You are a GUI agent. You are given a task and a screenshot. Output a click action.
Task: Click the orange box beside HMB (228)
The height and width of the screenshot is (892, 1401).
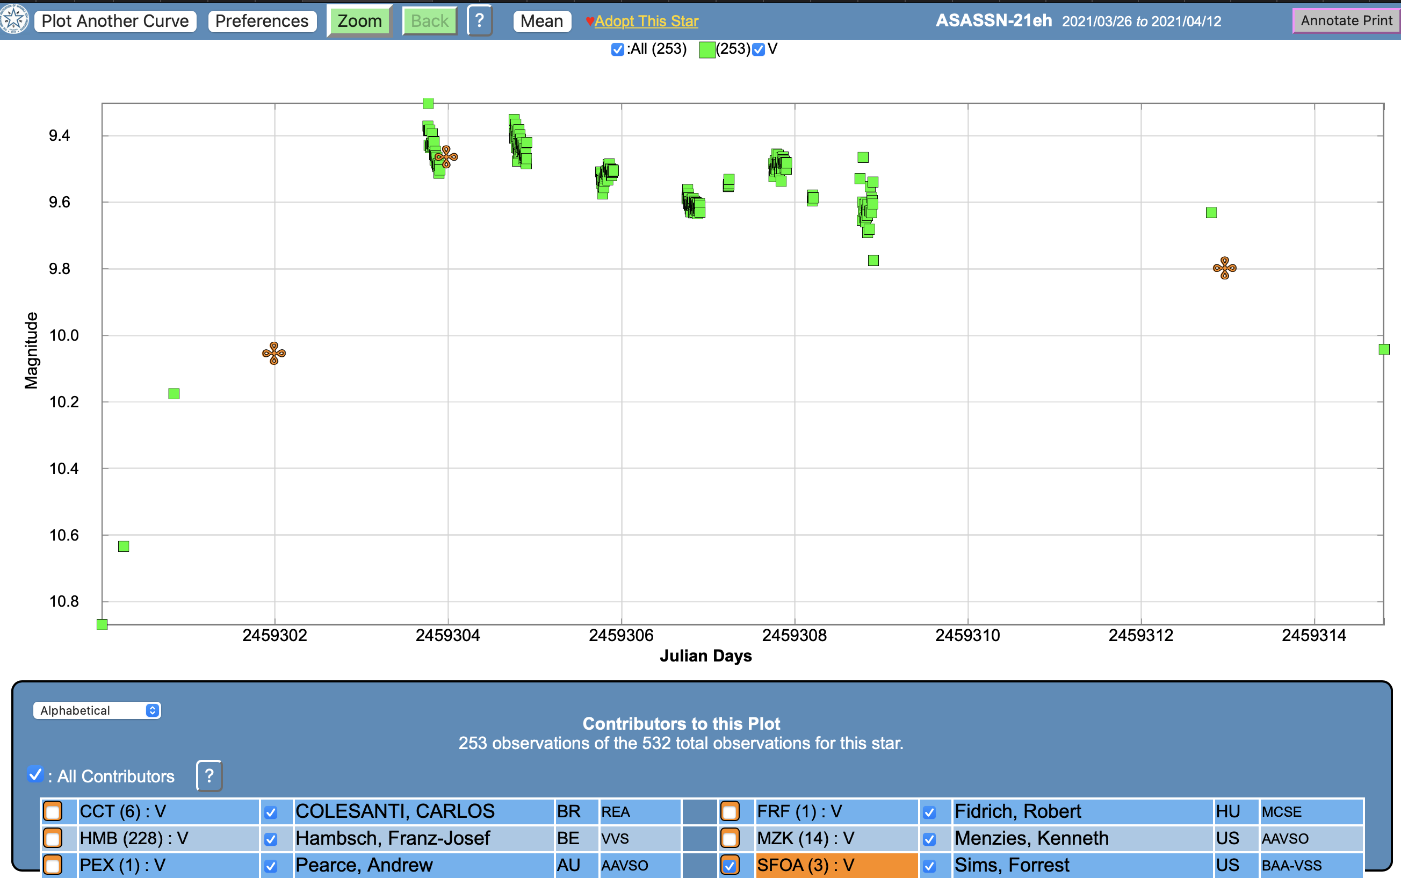pos(53,838)
